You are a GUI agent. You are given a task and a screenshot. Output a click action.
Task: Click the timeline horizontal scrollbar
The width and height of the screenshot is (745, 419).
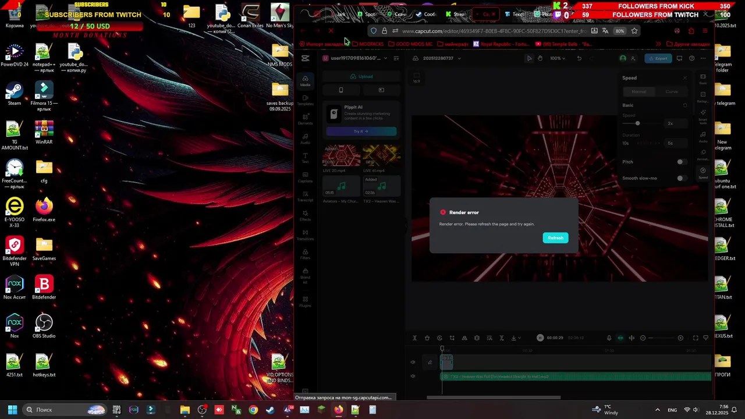click(x=494, y=398)
